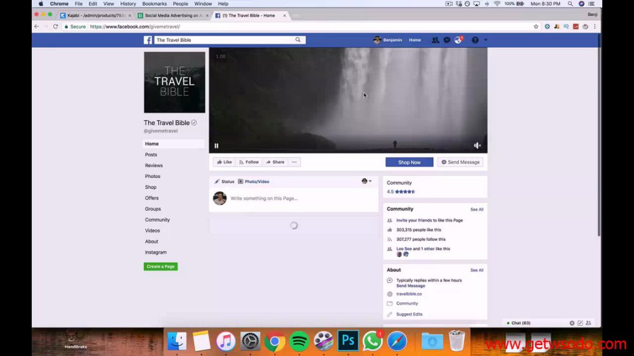Click See All in About box
The height and width of the screenshot is (356, 634).
tap(477, 270)
